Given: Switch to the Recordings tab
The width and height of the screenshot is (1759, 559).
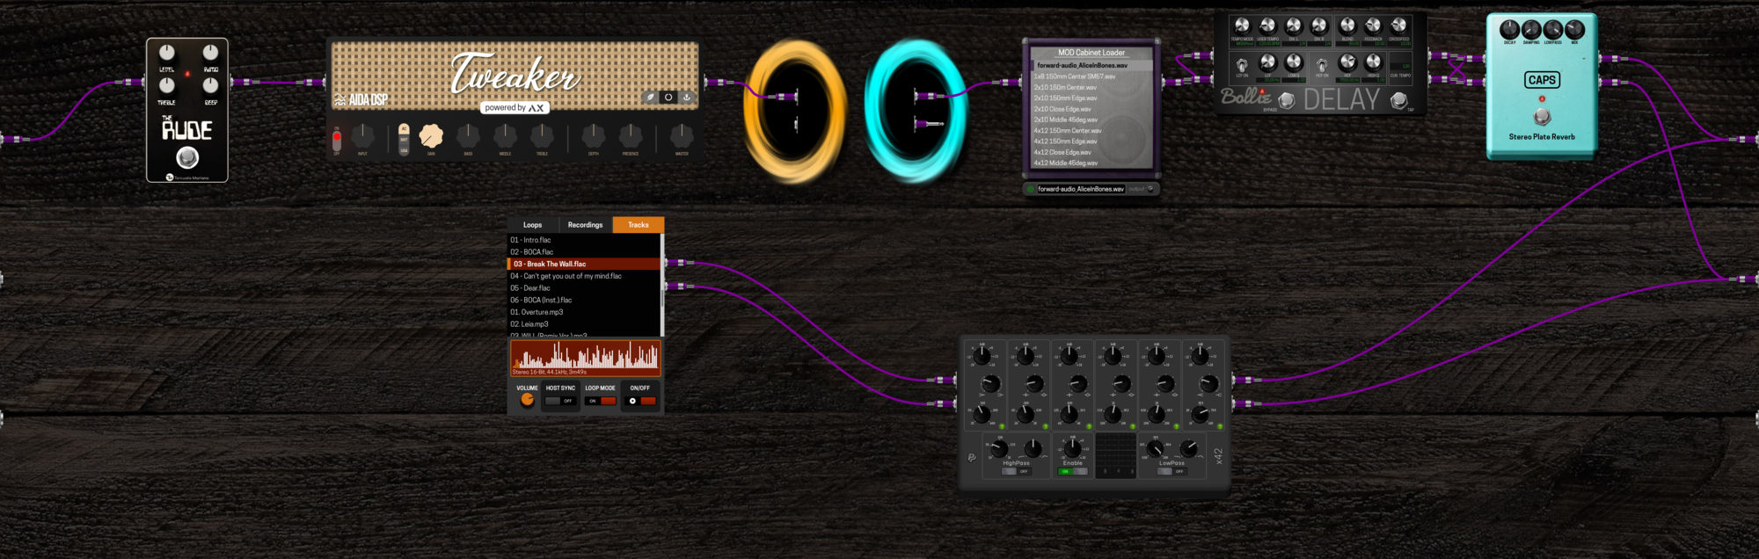Looking at the screenshot, I should tap(585, 225).
